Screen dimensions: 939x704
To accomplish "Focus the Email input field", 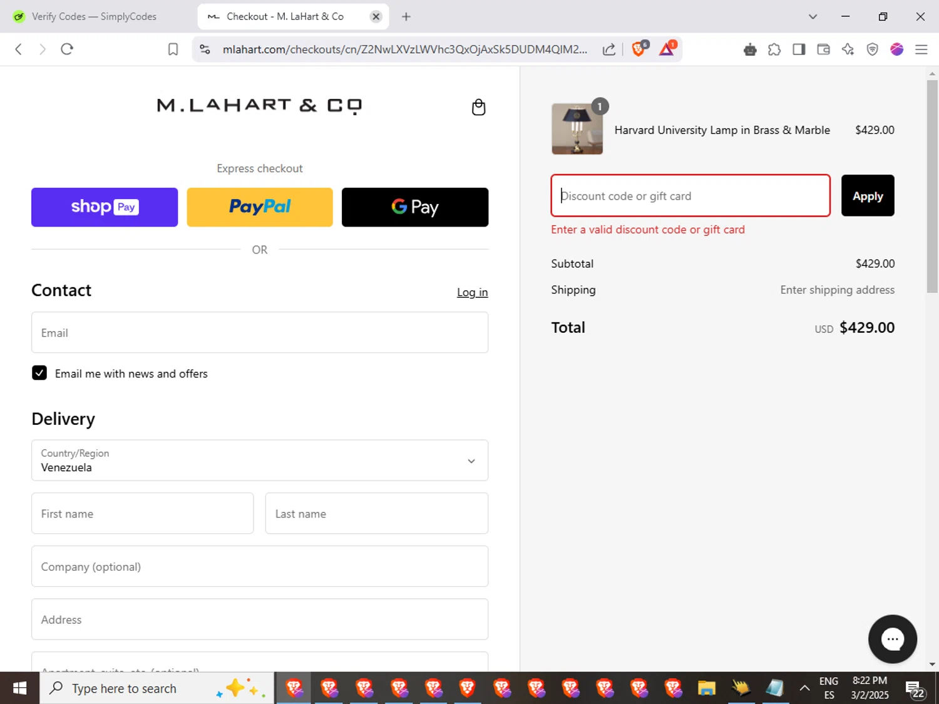I will (x=260, y=332).
